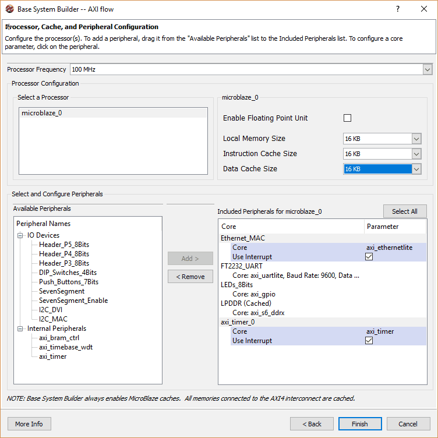Click the Base System Builder title bar icon

coord(9,9)
